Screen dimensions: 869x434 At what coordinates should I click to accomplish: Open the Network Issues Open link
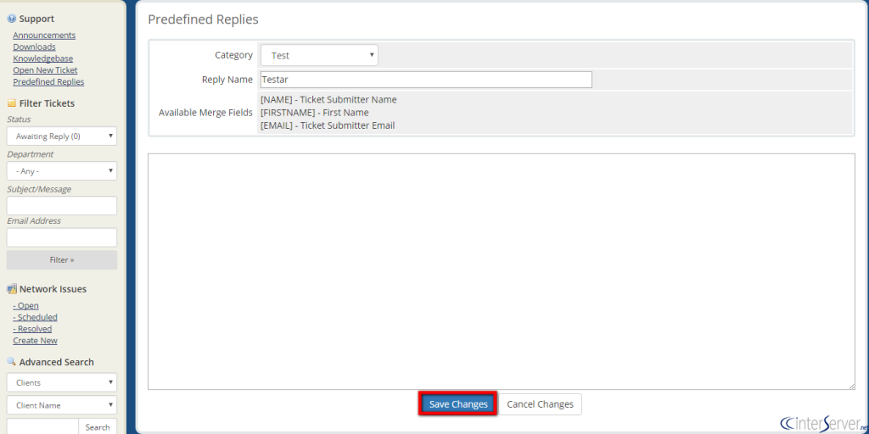pyautogui.click(x=26, y=305)
